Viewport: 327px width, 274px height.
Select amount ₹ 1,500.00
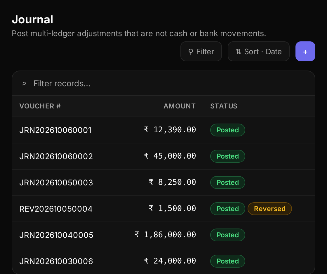[172, 208]
